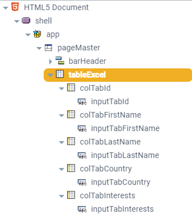Viewport: 192px width, 219px height.
Task: Collapse the HTML5 Document root node
Action: (x=5, y=8)
